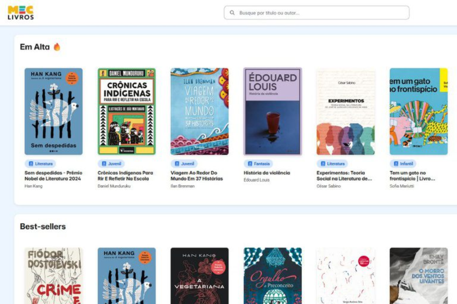This screenshot has width=457, height=304.
Task: Open "O Morro dos Ventos Uivantes" cover
Action: (418, 275)
